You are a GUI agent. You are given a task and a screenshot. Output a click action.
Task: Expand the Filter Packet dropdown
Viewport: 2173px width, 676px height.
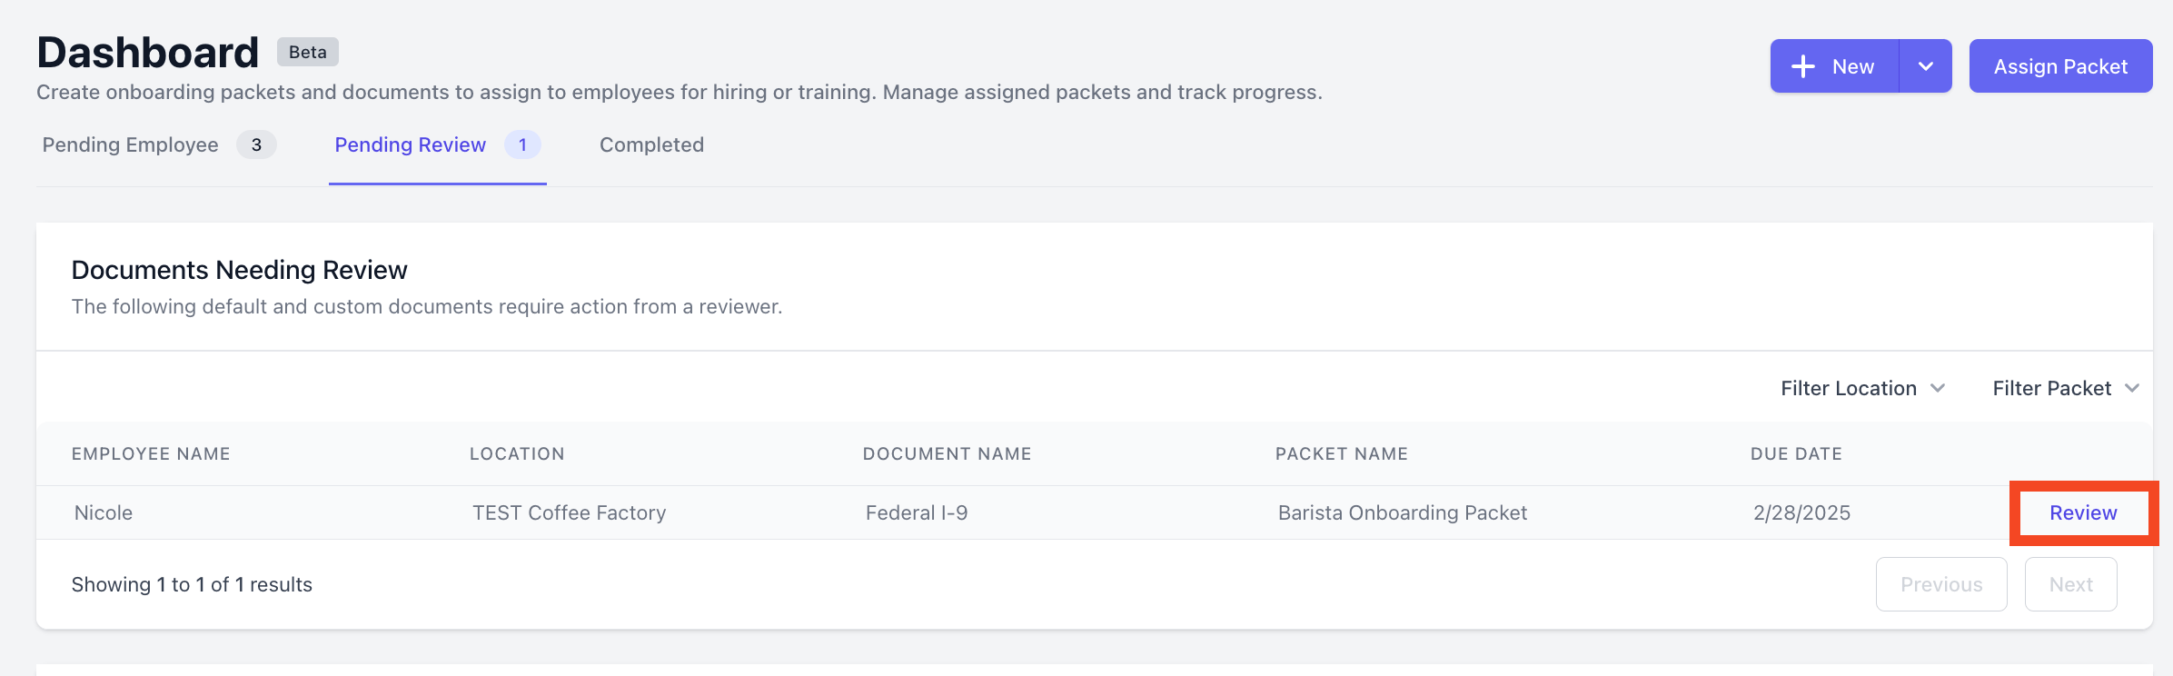pyautogui.click(x=2066, y=389)
